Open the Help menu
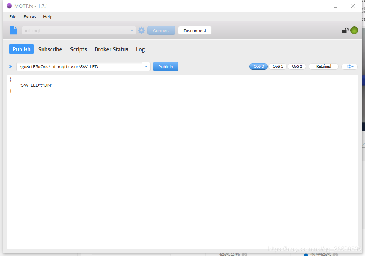 tap(48, 17)
